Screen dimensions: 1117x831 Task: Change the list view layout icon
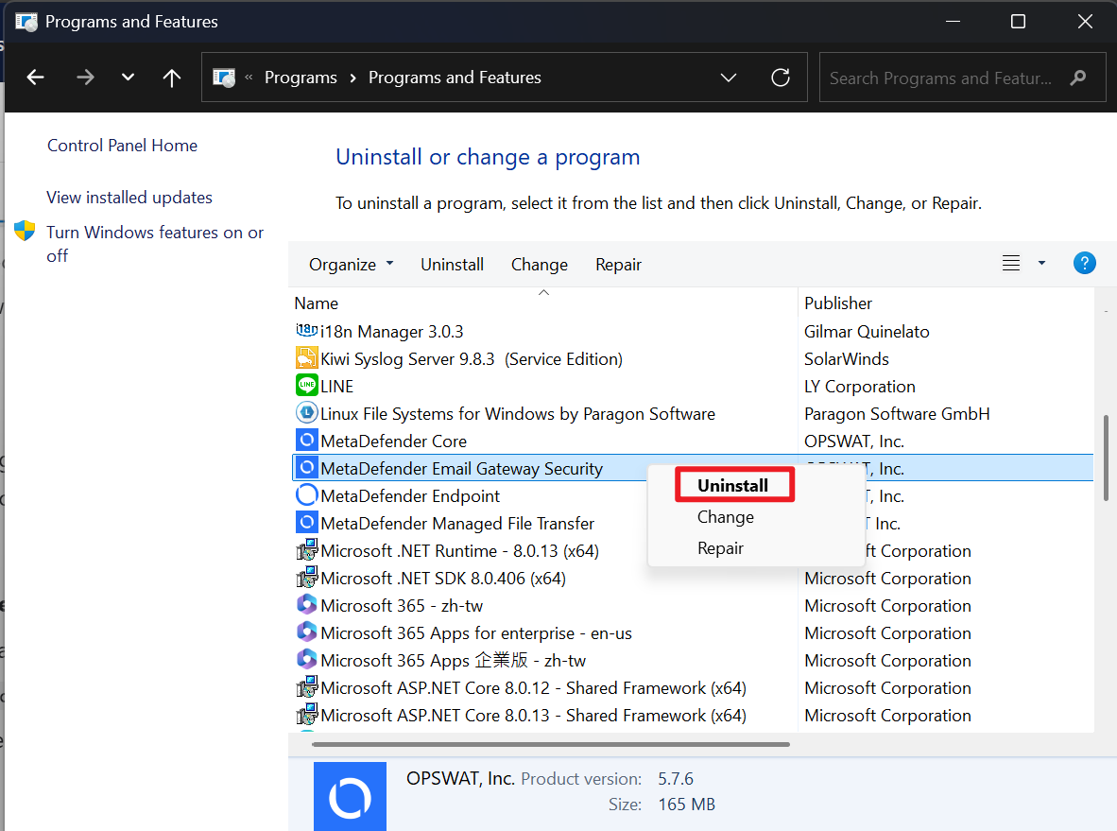click(1011, 263)
